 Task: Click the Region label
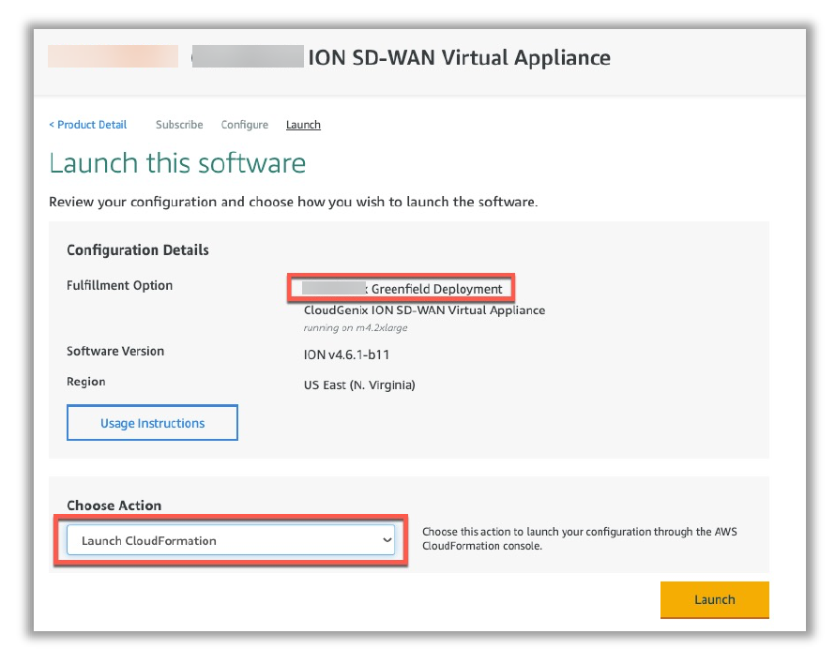tap(85, 382)
